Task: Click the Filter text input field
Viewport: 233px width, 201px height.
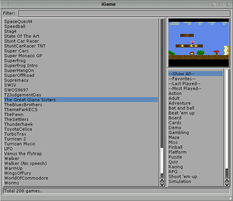Action: pos(124,13)
